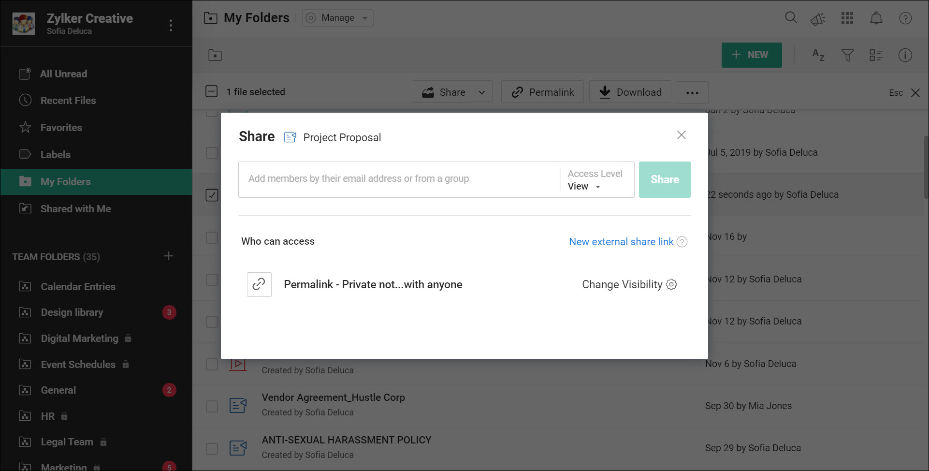Expand the Manage dropdown menu
Image resolution: width=929 pixels, height=471 pixels.
point(338,18)
